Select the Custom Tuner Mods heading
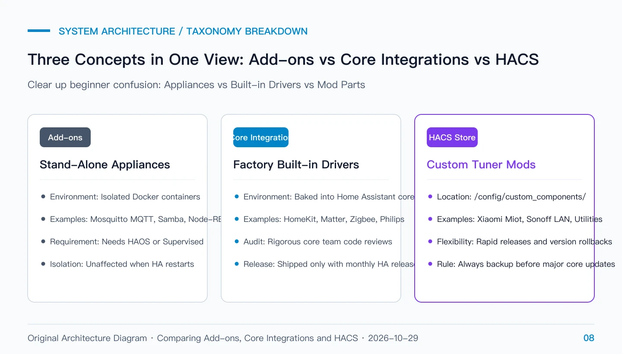 [481, 164]
